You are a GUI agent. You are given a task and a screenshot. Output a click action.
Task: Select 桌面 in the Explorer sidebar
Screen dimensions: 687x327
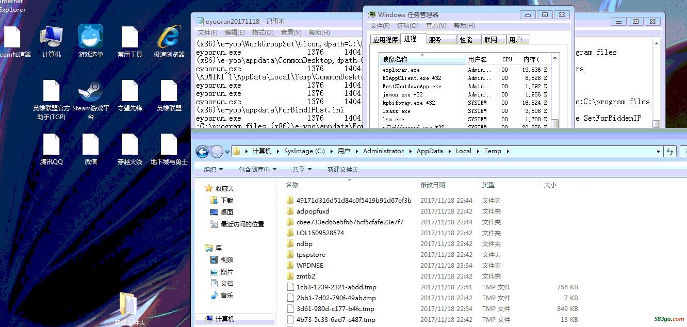[222, 212]
